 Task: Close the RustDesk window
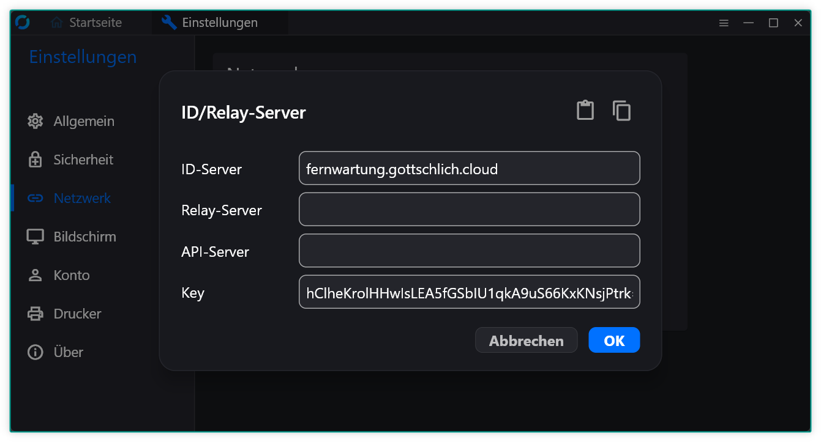click(x=798, y=23)
